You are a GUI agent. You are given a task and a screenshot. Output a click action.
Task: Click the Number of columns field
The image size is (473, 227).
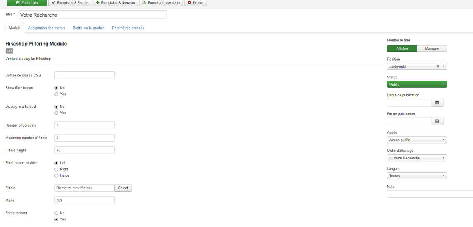(84, 125)
